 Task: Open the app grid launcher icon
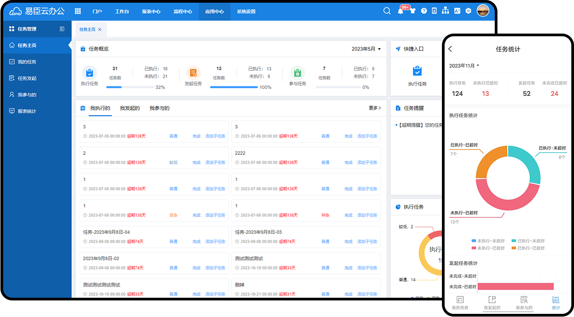pos(78,11)
